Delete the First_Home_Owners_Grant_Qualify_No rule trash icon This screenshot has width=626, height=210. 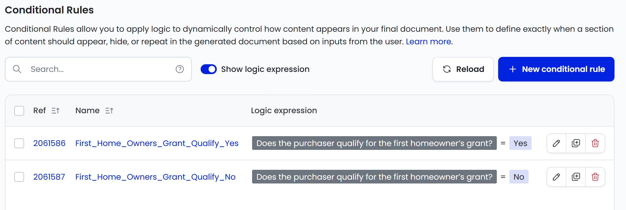tap(595, 177)
